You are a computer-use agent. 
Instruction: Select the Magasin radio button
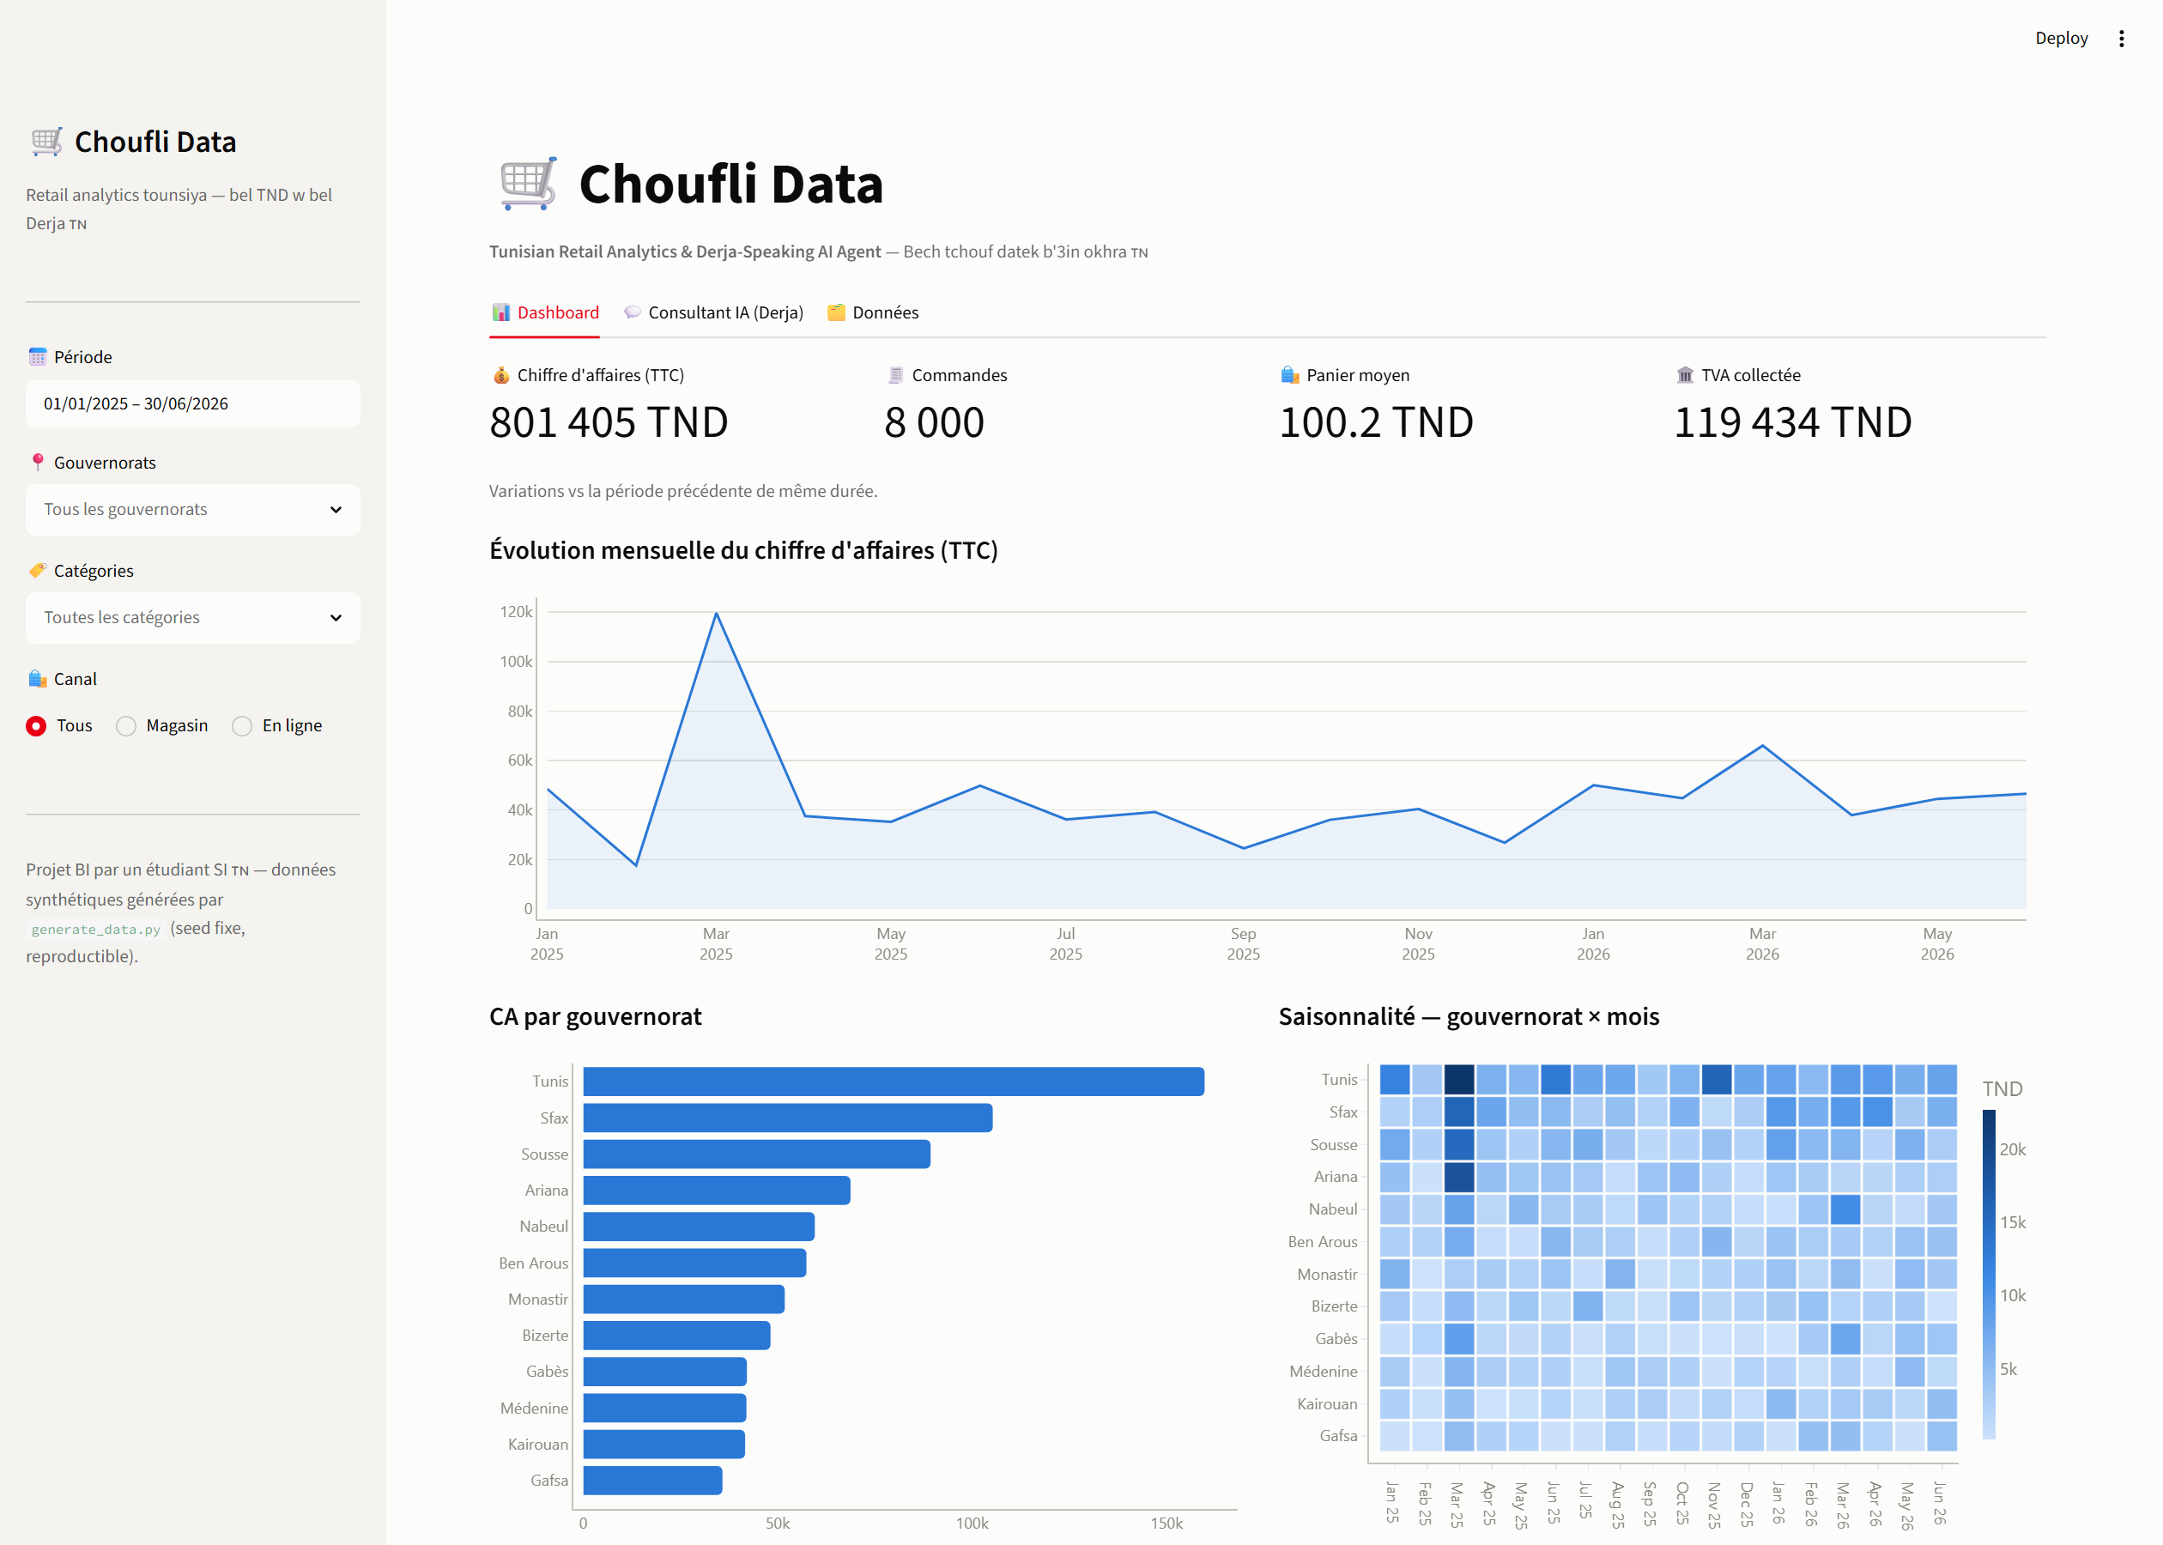(x=125, y=726)
